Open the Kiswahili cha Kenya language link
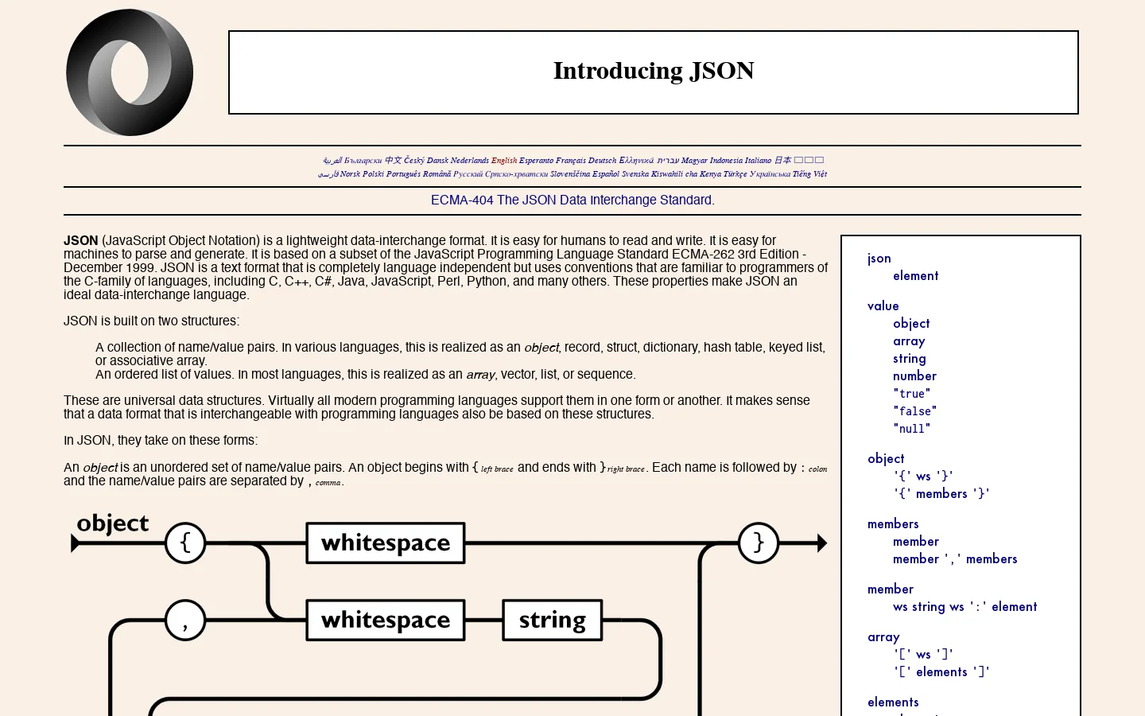 [x=686, y=174]
